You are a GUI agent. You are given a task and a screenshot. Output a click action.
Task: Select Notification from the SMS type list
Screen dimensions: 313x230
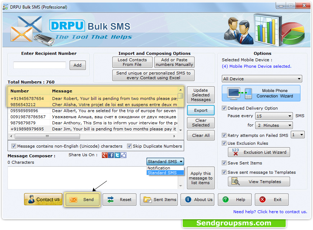158,168
